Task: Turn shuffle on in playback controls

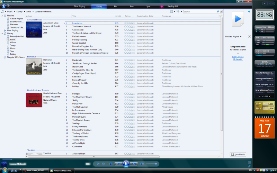Action: click(x=98, y=164)
